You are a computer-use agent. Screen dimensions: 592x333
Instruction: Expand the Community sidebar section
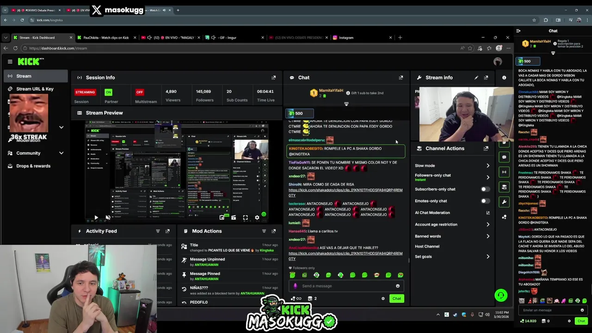[x=61, y=153]
